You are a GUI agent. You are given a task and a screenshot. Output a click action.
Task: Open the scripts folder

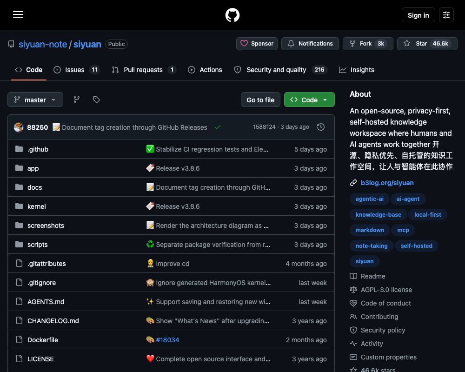[37, 245]
